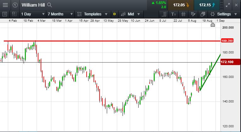The height and width of the screenshot is (132, 241).
Task: Open the Templates dropdown
Action: (92, 14)
